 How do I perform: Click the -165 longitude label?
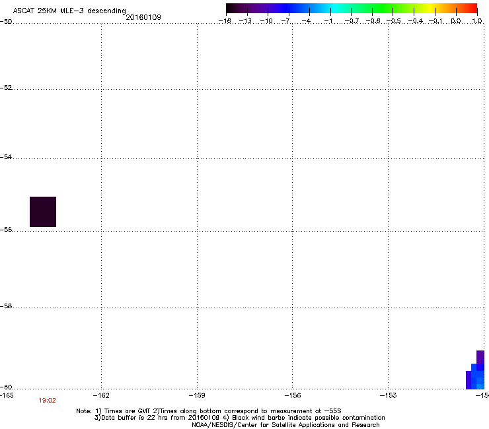point(7,395)
